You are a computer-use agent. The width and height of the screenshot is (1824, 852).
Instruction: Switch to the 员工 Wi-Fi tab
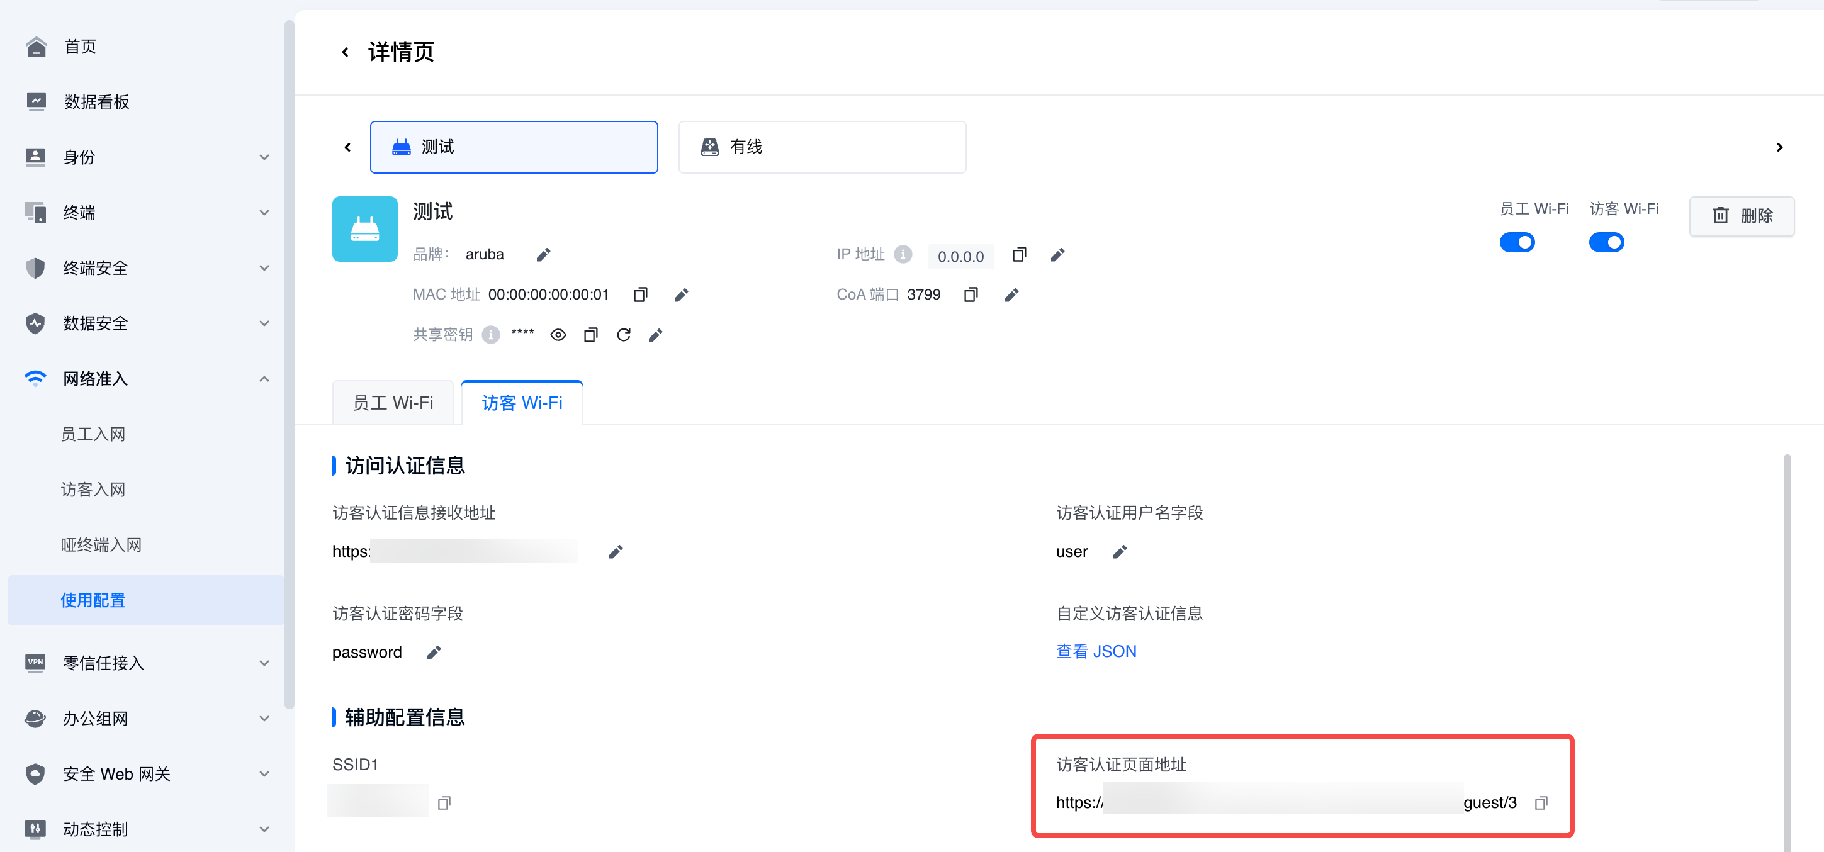(x=393, y=403)
